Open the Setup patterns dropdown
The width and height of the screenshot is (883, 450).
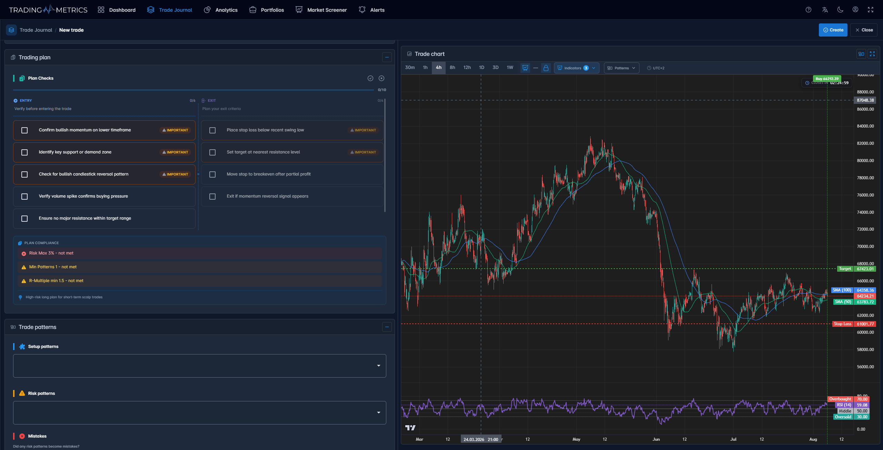pos(199,366)
